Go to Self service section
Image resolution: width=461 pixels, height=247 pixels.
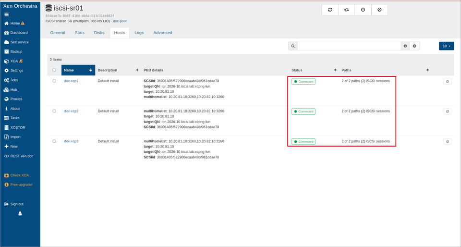coord(16,42)
